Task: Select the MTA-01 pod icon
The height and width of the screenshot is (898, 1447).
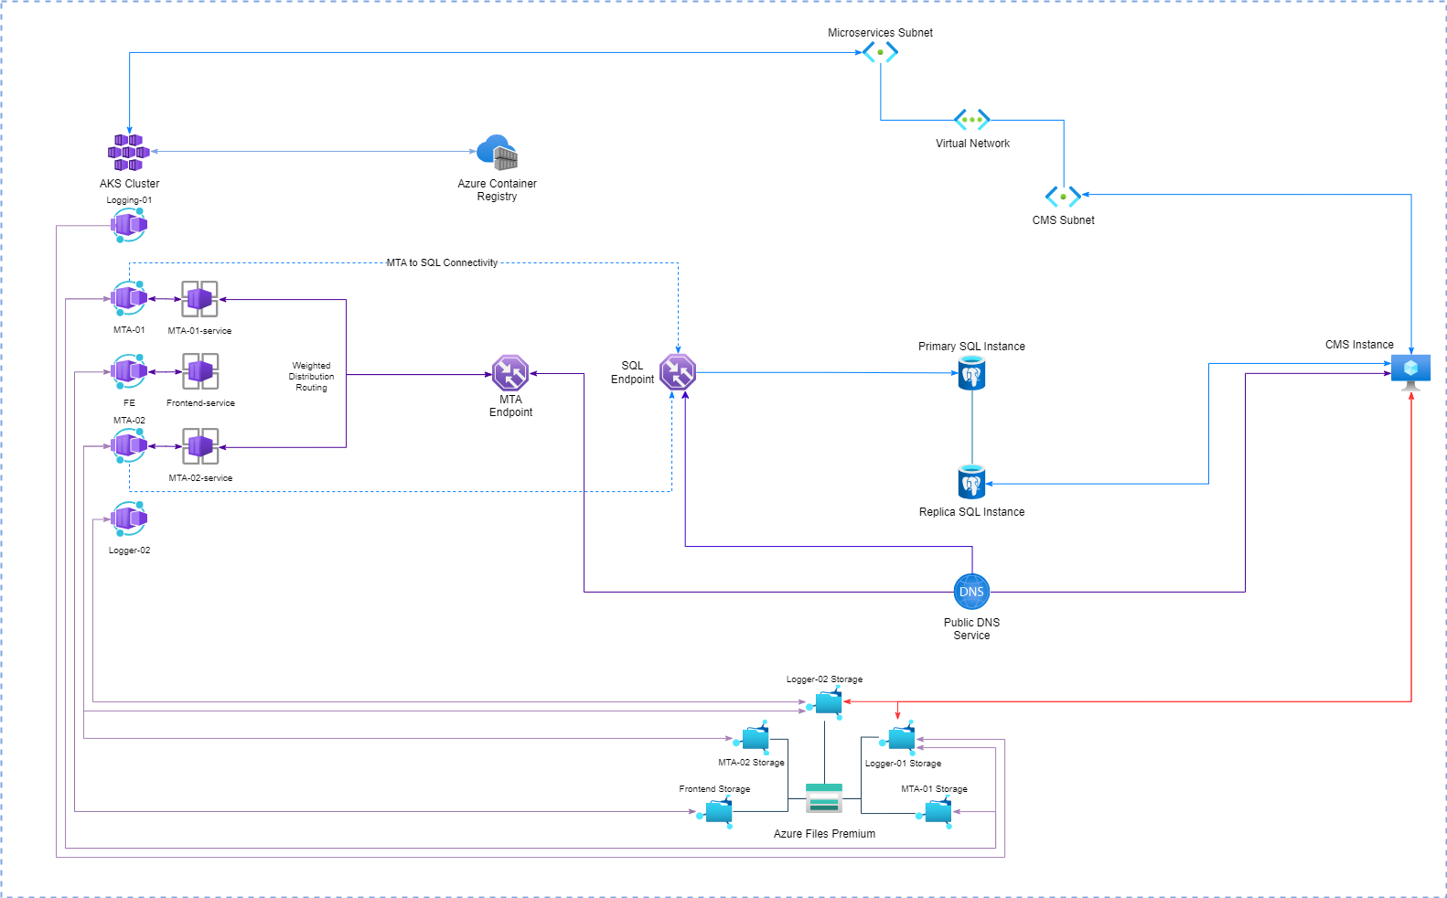Action: coord(129,298)
